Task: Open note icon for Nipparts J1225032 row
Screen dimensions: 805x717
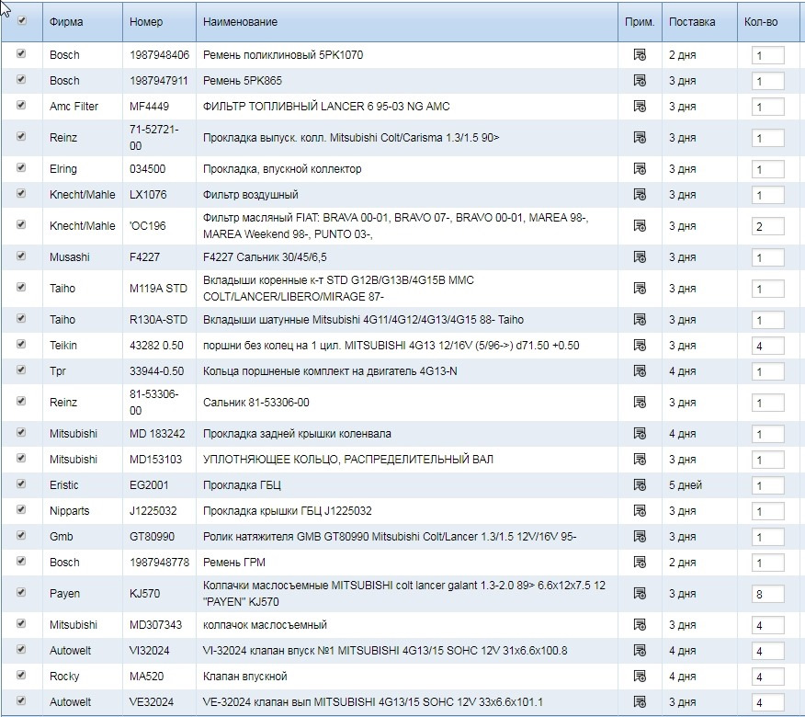Action: click(x=640, y=511)
